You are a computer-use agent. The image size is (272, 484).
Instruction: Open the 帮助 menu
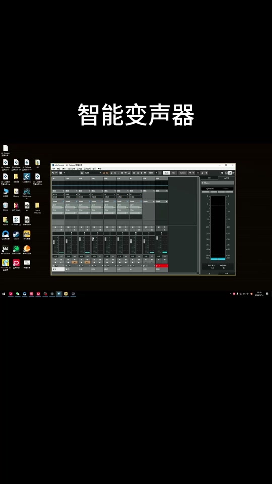click(x=99, y=169)
